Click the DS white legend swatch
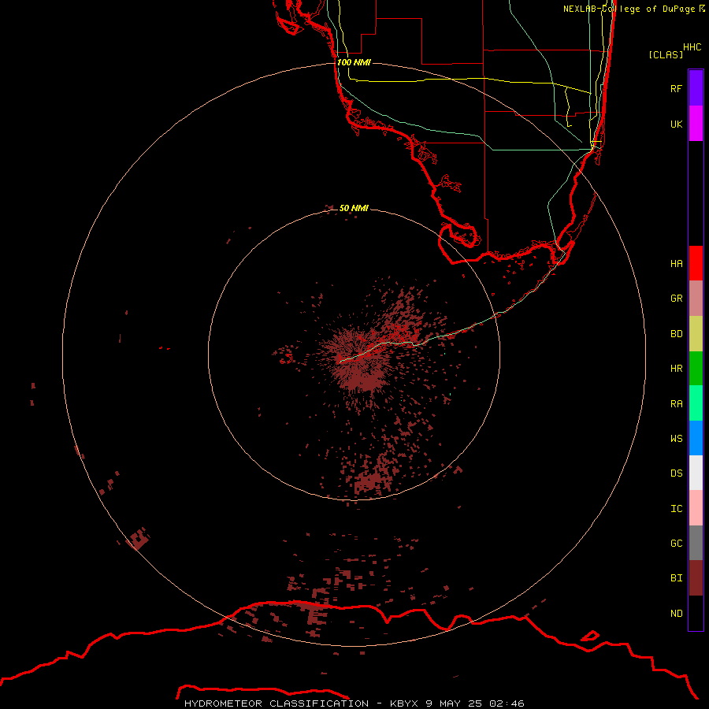 click(696, 473)
